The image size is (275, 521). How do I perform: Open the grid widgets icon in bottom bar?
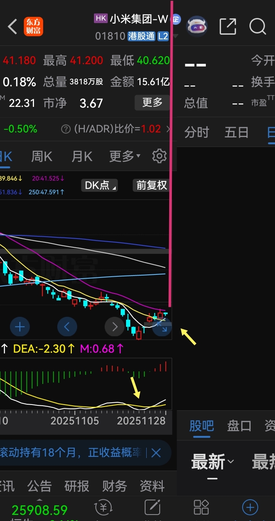201,508
